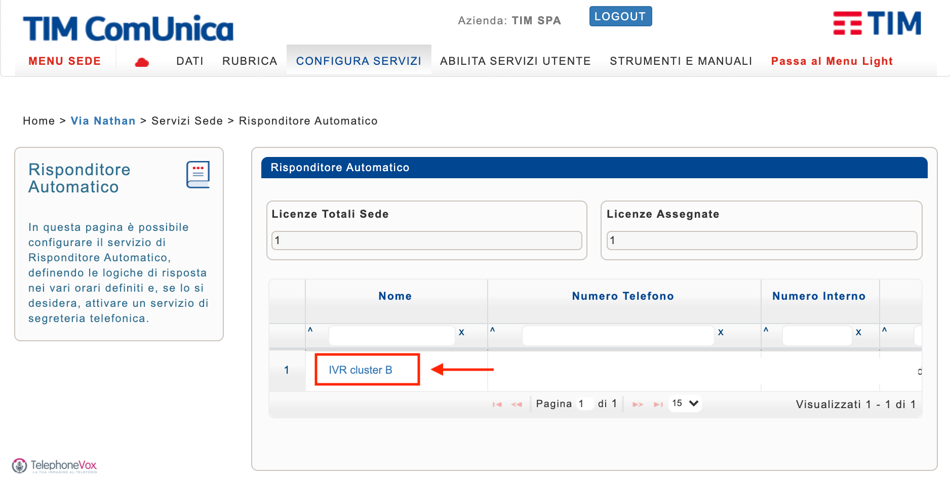The image size is (950, 478).
Task: Click 'Visualizzati 1 - 1 di 1' text
Action: [856, 404]
